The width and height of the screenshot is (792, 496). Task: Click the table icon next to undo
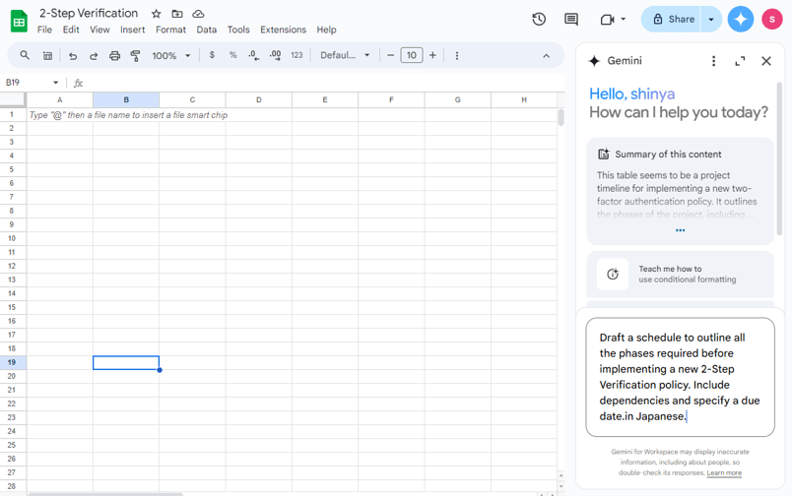coord(47,55)
